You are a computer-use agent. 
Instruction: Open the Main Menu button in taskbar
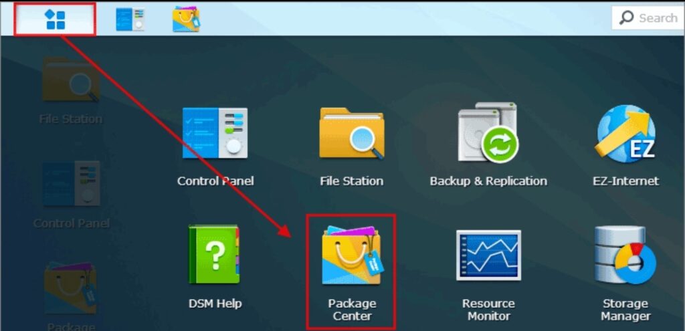point(55,19)
